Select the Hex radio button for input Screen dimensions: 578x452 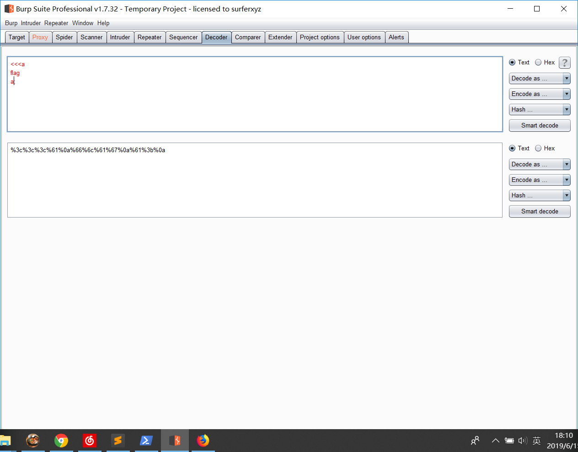(538, 63)
